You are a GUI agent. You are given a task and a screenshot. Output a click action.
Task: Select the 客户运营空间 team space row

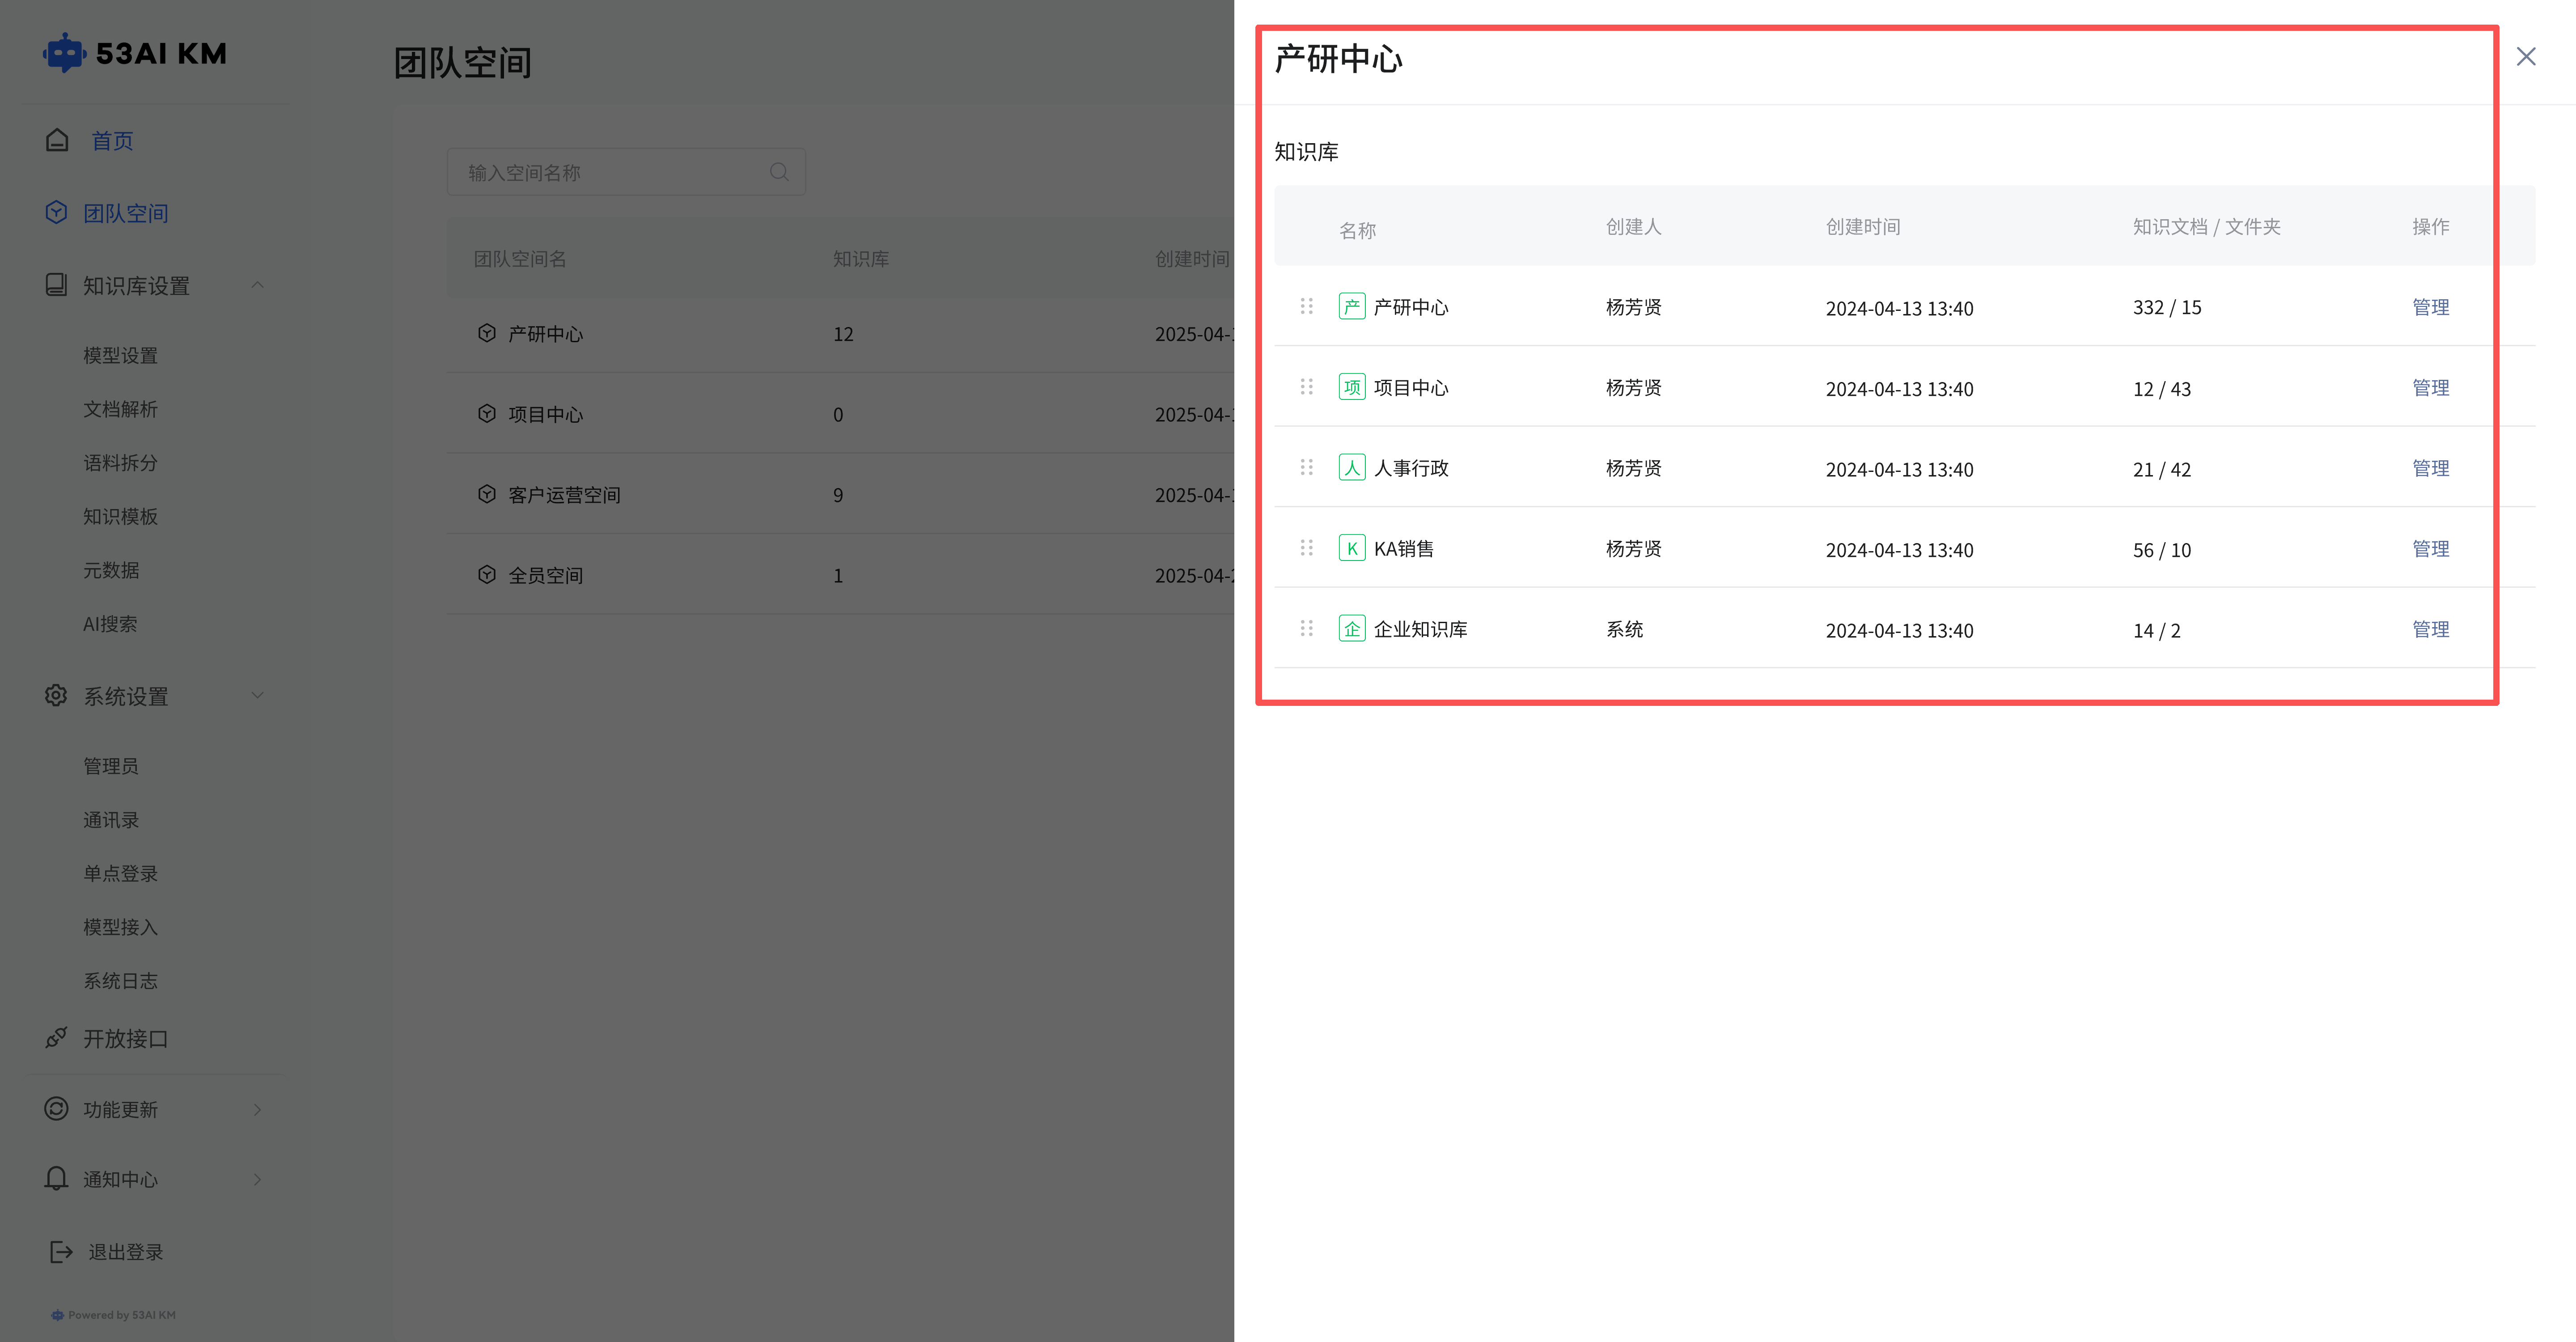pos(564,495)
